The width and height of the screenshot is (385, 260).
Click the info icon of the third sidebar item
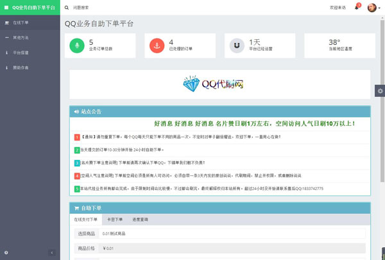(x=6, y=53)
